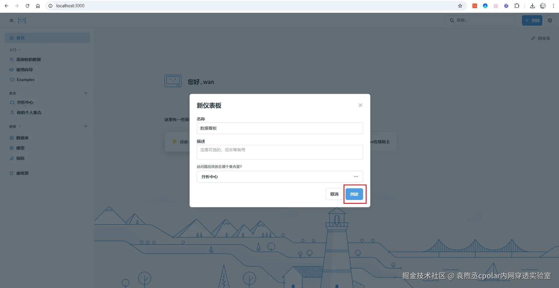Click the three-dots icon in collection picker
Screen dimensions: 559x288
click(x=356, y=177)
